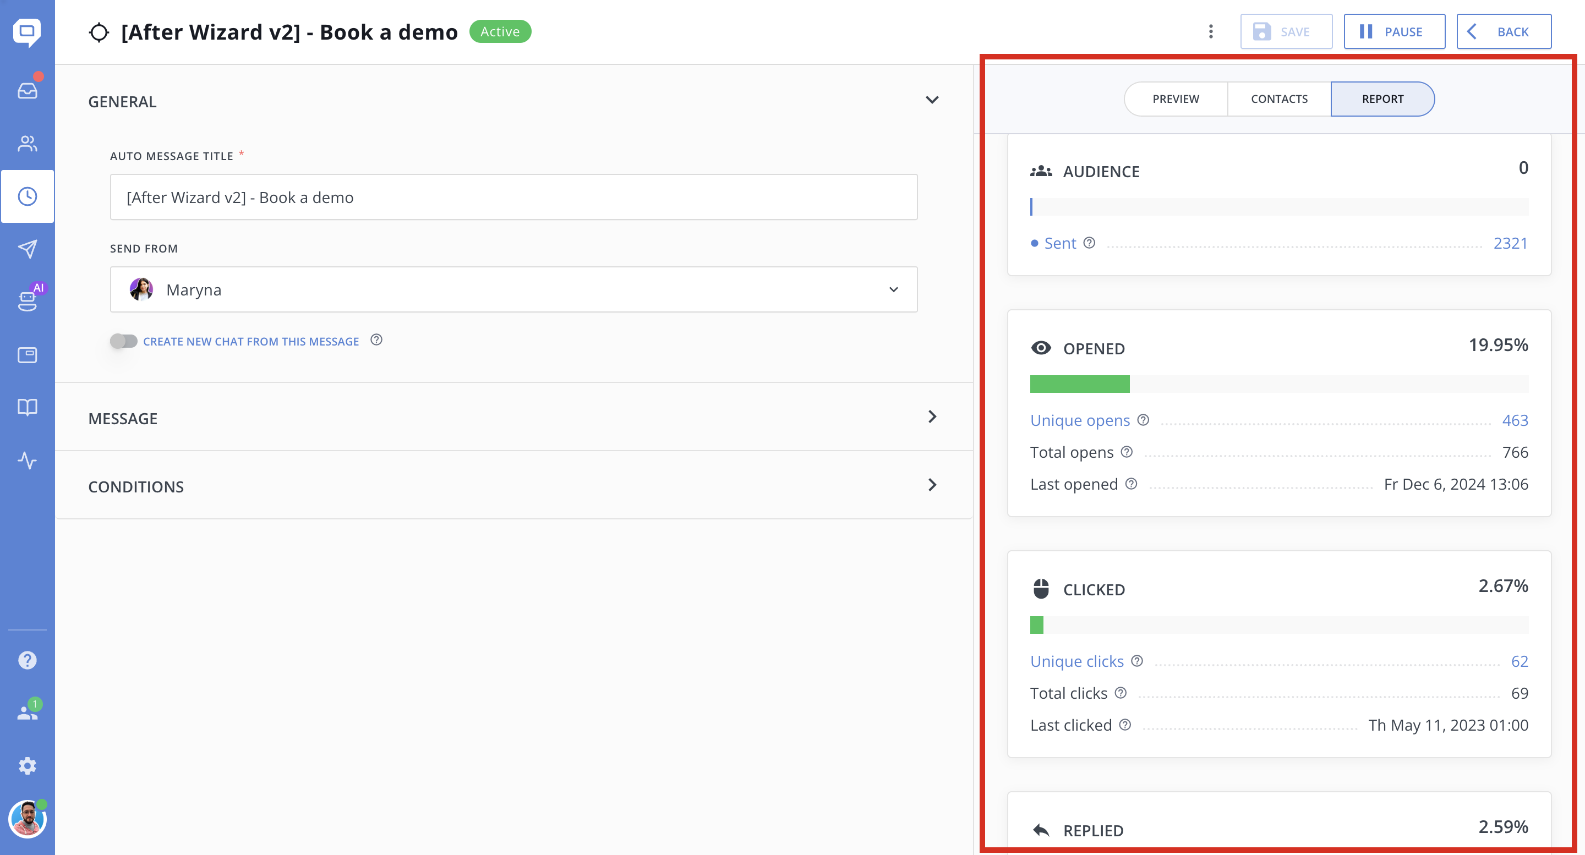Screen dimensions: 1585x855
Task: Click the audience group icon
Action: coord(1041,171)
